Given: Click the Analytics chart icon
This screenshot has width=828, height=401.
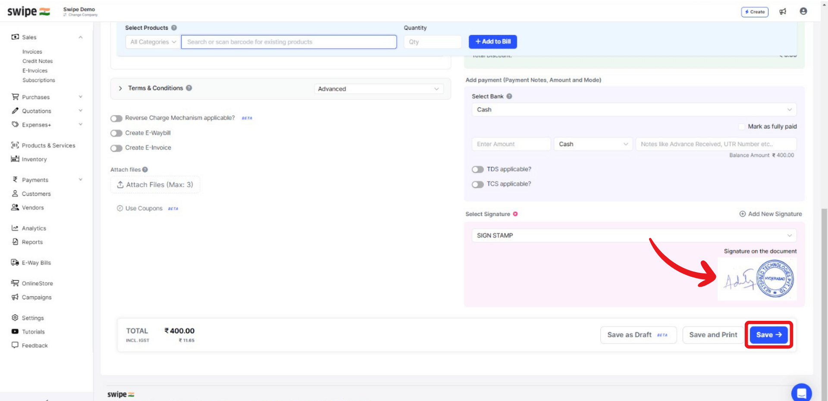Looking at the screenshot, I should click(15, 228).
